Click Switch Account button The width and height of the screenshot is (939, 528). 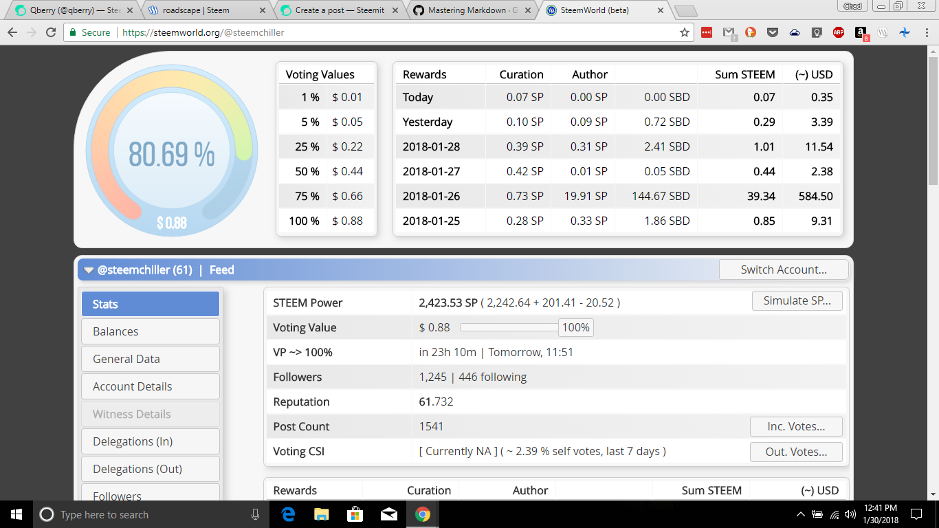(784, 269)
